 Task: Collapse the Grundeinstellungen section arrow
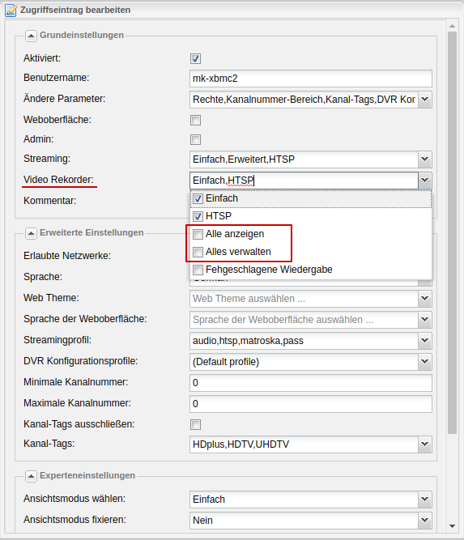pos(31,36)
